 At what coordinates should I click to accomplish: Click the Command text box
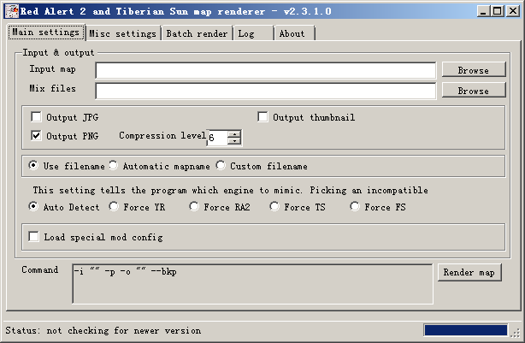[253, 284]
